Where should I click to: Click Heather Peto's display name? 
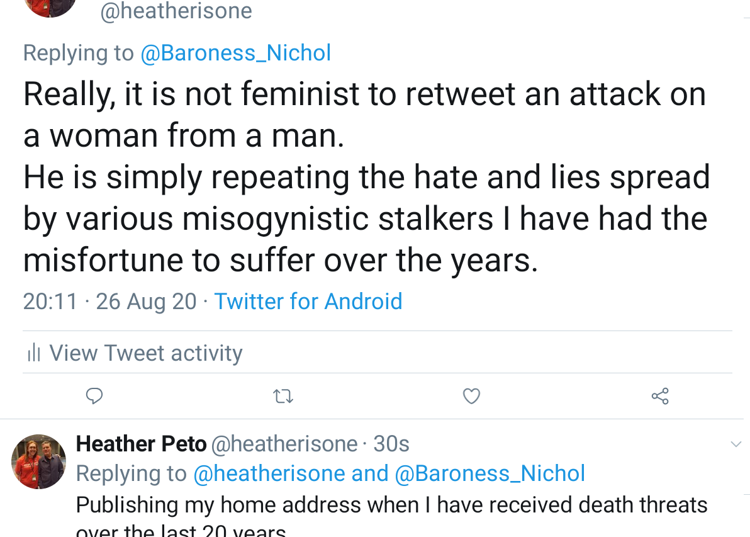(x=141, y=444)
